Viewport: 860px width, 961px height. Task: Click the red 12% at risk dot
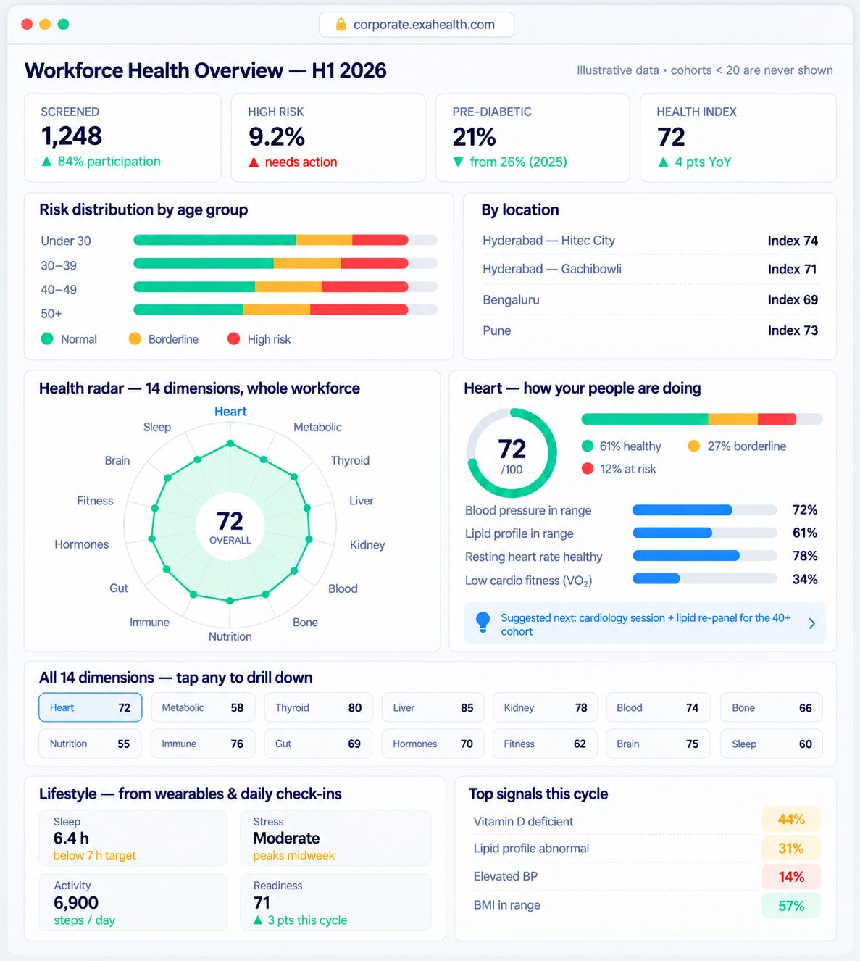click(588, 468)
